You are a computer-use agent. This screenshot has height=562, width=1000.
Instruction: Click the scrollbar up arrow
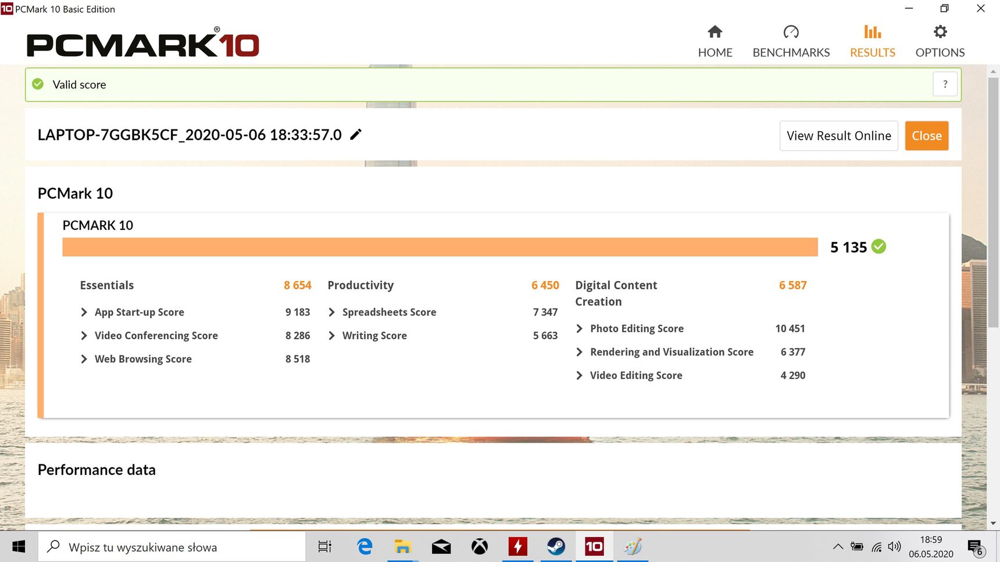click(993, 71)
